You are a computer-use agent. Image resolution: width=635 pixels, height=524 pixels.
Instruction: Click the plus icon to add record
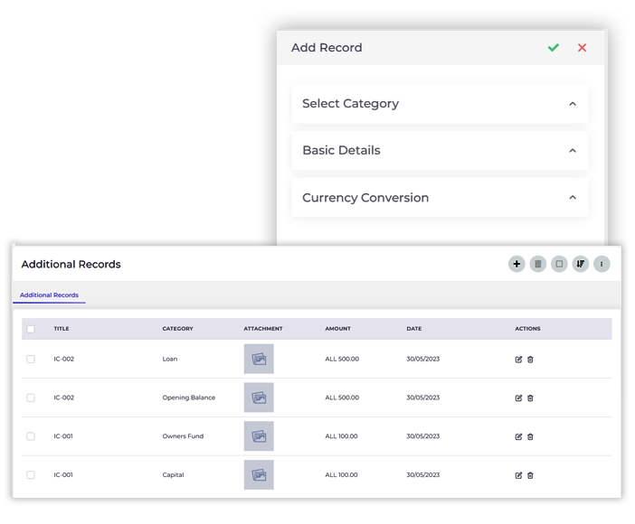click(x=517, y=264)
